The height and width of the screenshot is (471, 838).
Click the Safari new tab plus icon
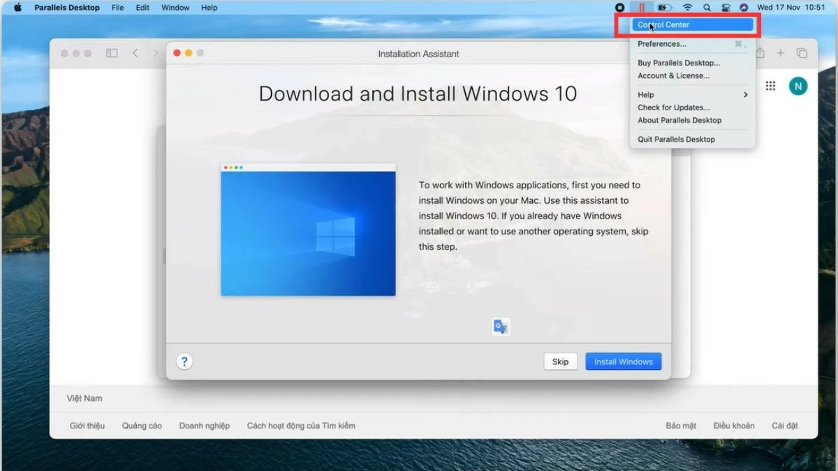tap(781, 53)
